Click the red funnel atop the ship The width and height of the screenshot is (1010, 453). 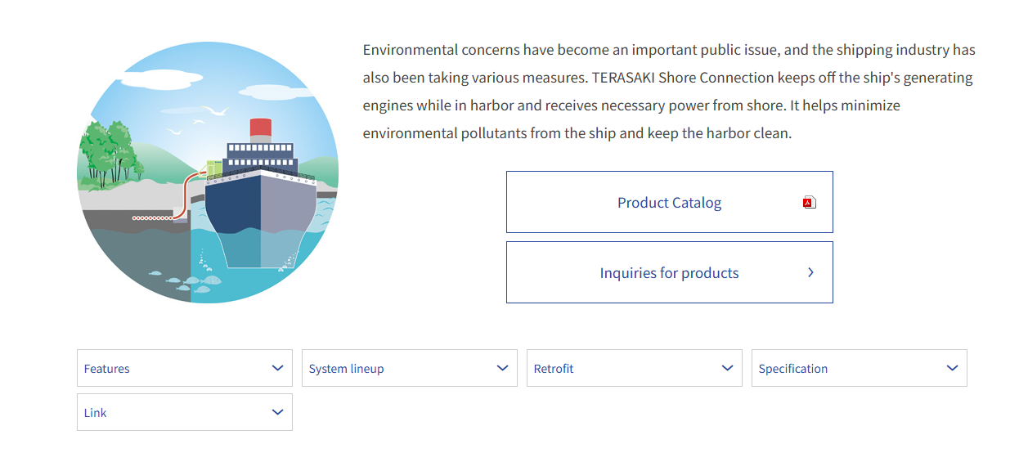point(261,128)
